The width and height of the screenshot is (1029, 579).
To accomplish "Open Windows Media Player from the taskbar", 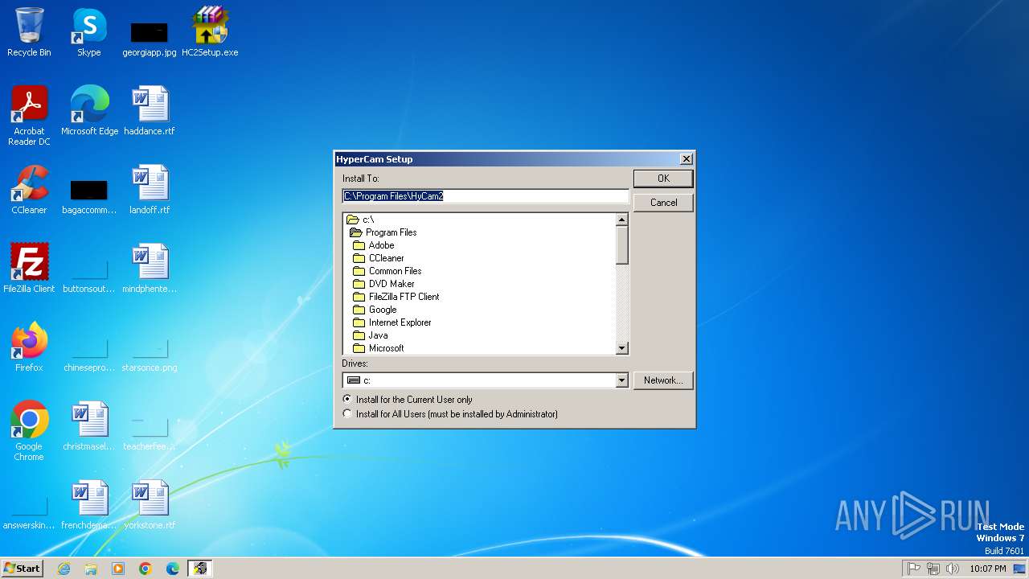I will coord(118,569).
